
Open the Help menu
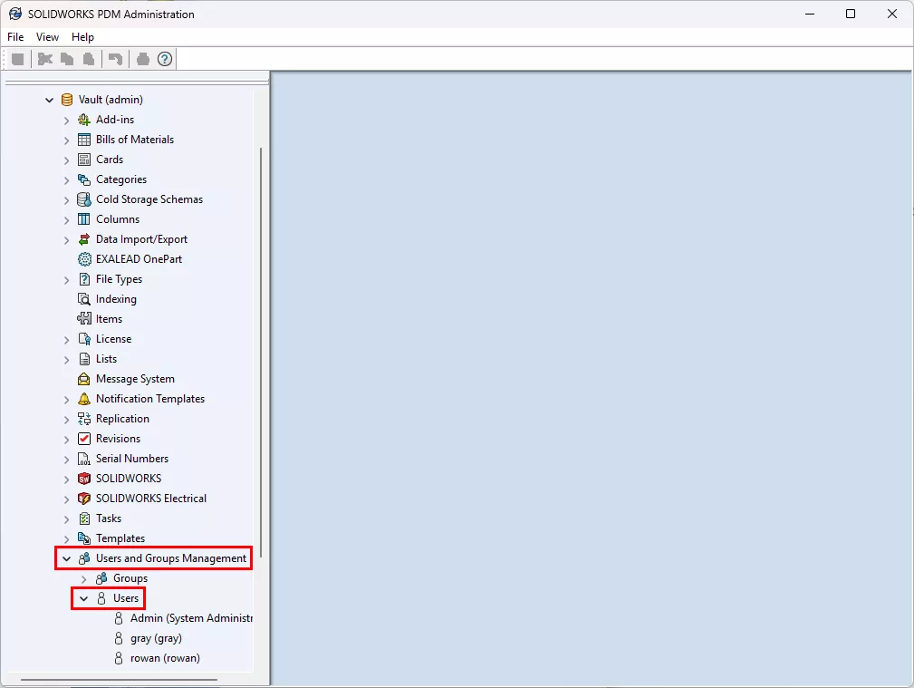tap(82, 37)
